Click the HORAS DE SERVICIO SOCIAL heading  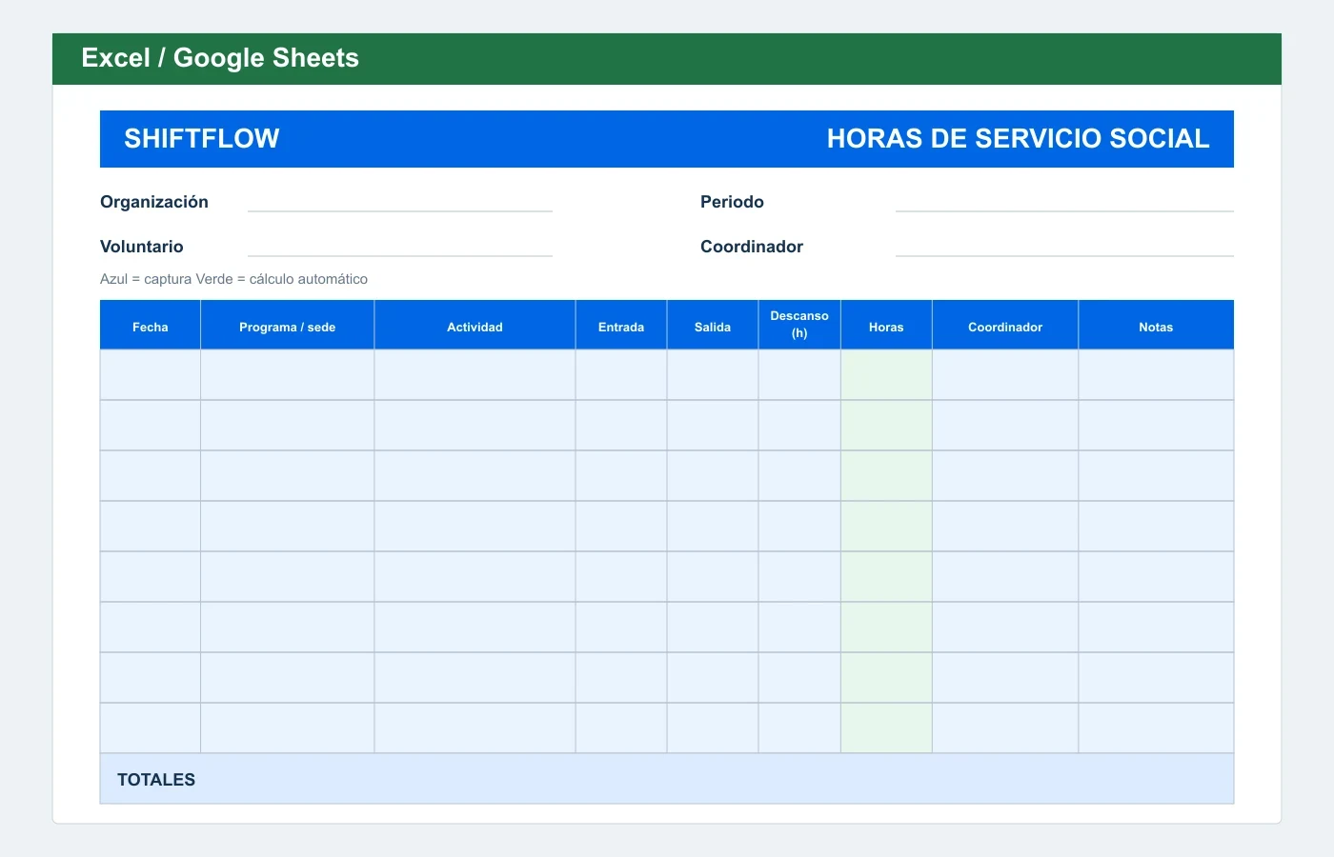coord(1018,139)
